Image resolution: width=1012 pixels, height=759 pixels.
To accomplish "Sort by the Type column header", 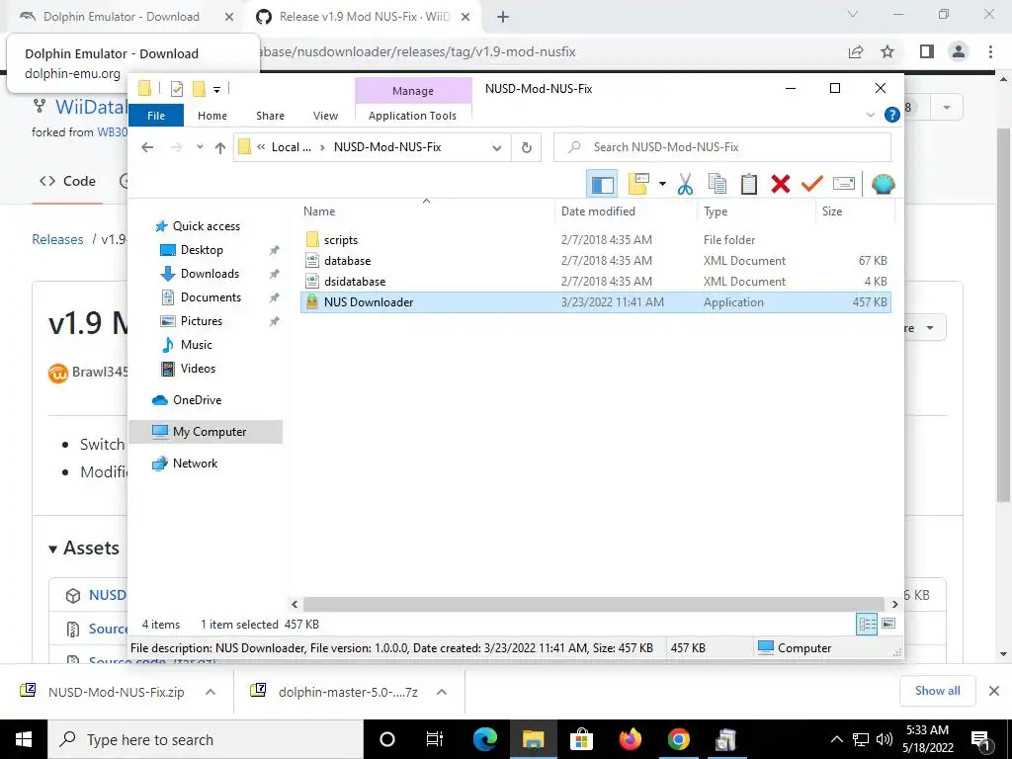I will coord(756,211).
